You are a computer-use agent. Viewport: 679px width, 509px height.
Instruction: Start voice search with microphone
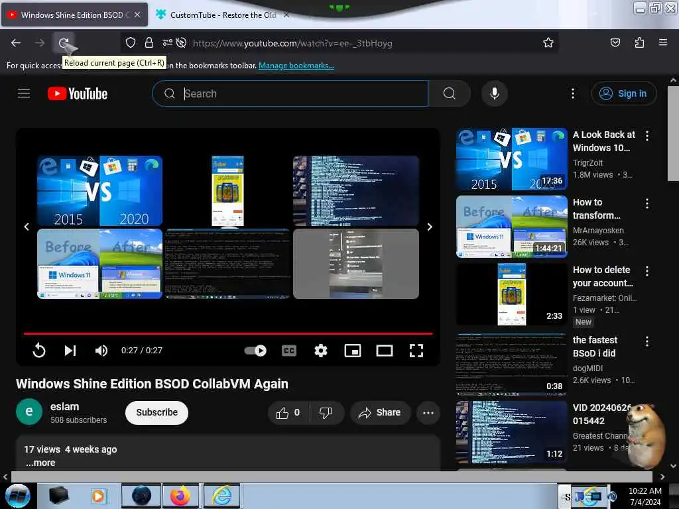point(494,93)
